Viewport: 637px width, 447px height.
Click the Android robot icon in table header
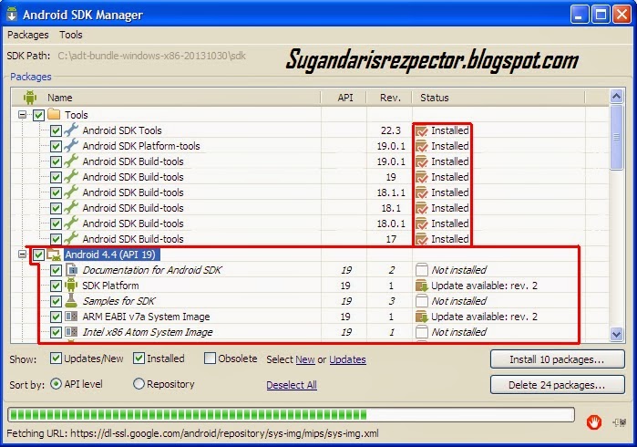pyautogui.click(x=30, y=98)
